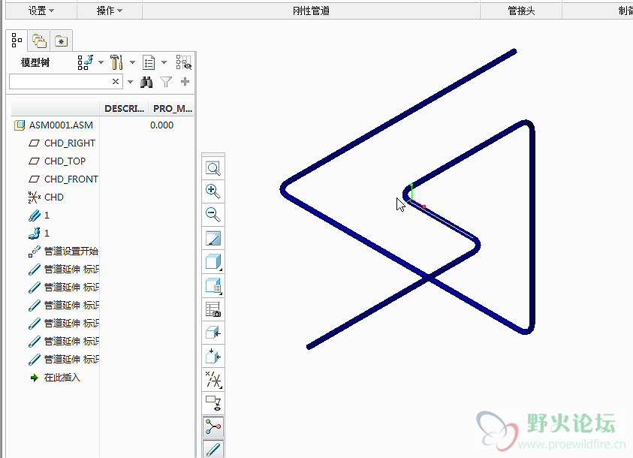633x458 pixels.
Task: Click the binoculars find icon
Action: click(x=146, y=82)
